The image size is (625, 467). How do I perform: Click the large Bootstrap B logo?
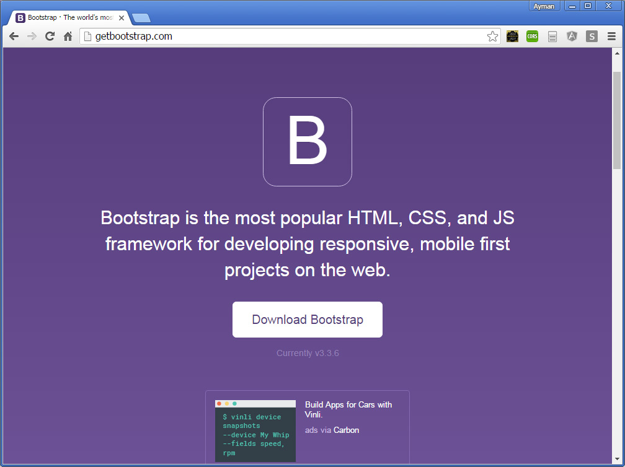click(x=308, y=142)
